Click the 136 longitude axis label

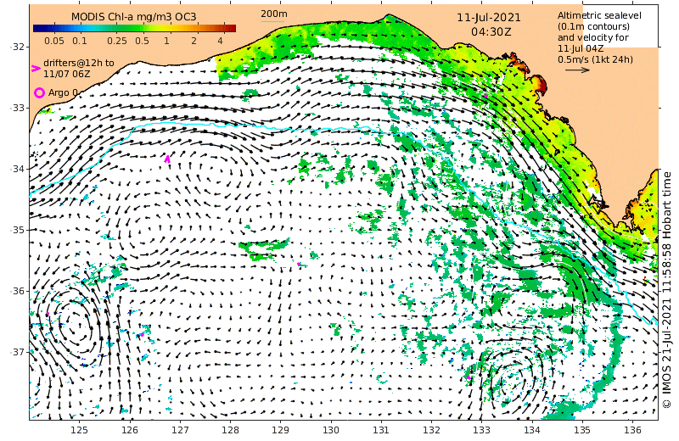[x=632, y=430]
